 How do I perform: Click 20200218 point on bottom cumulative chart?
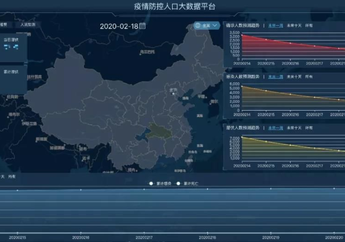point(207,189)
